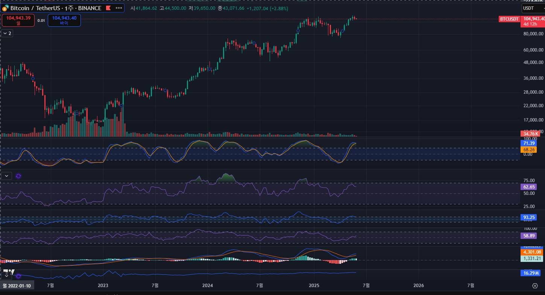
Task: Click the 22,000.00 price axis label
Action: pos(533,106)
